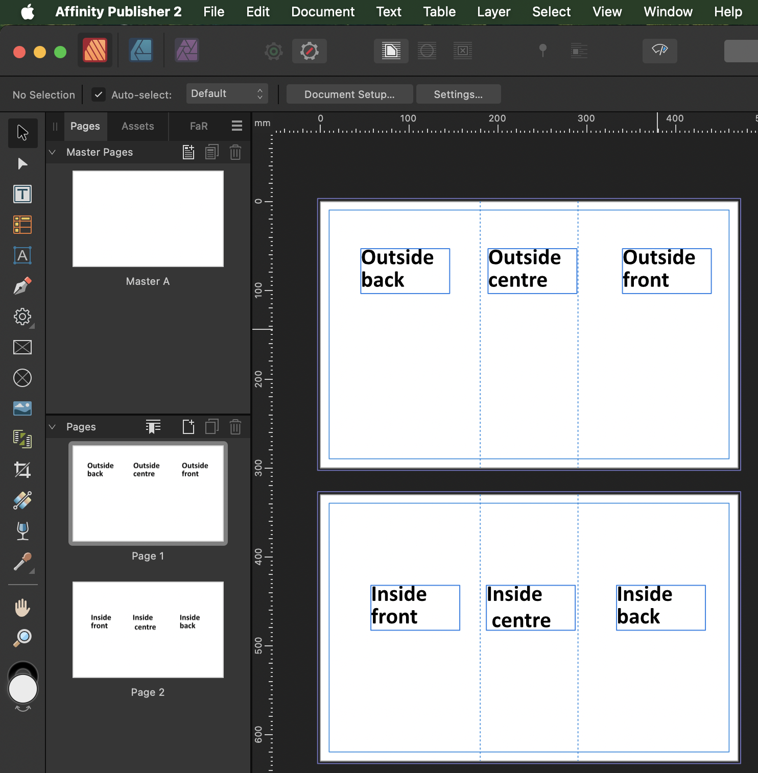Screen dimensions: 758x773
Task: Select the Pen tool
Action: (x=22, y=286)
